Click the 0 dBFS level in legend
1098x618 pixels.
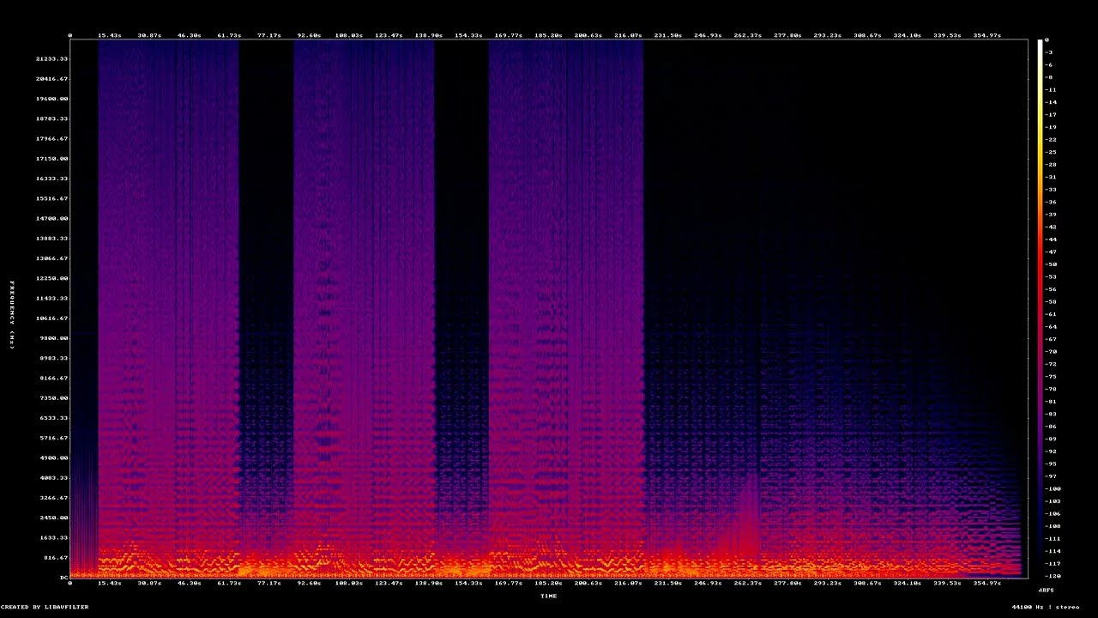(x=1047, y=40)
